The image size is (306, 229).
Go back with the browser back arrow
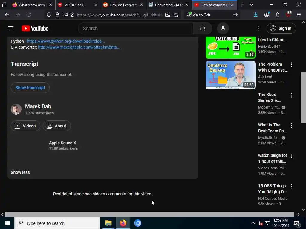7,15
